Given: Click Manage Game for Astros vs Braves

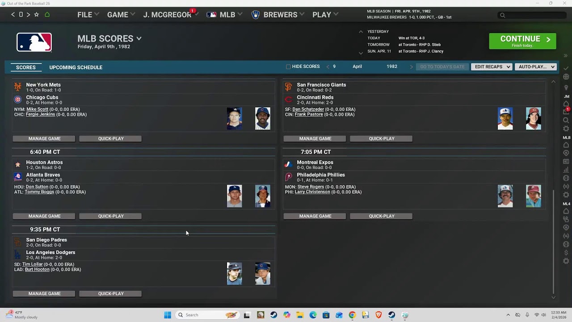Looking at the screenshot, I should pos(44,216).
